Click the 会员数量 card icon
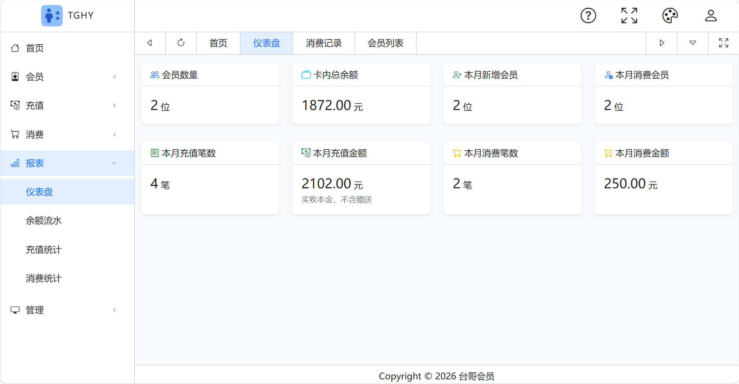The width and height of the screenshot is (739, 384). [155, 75]
